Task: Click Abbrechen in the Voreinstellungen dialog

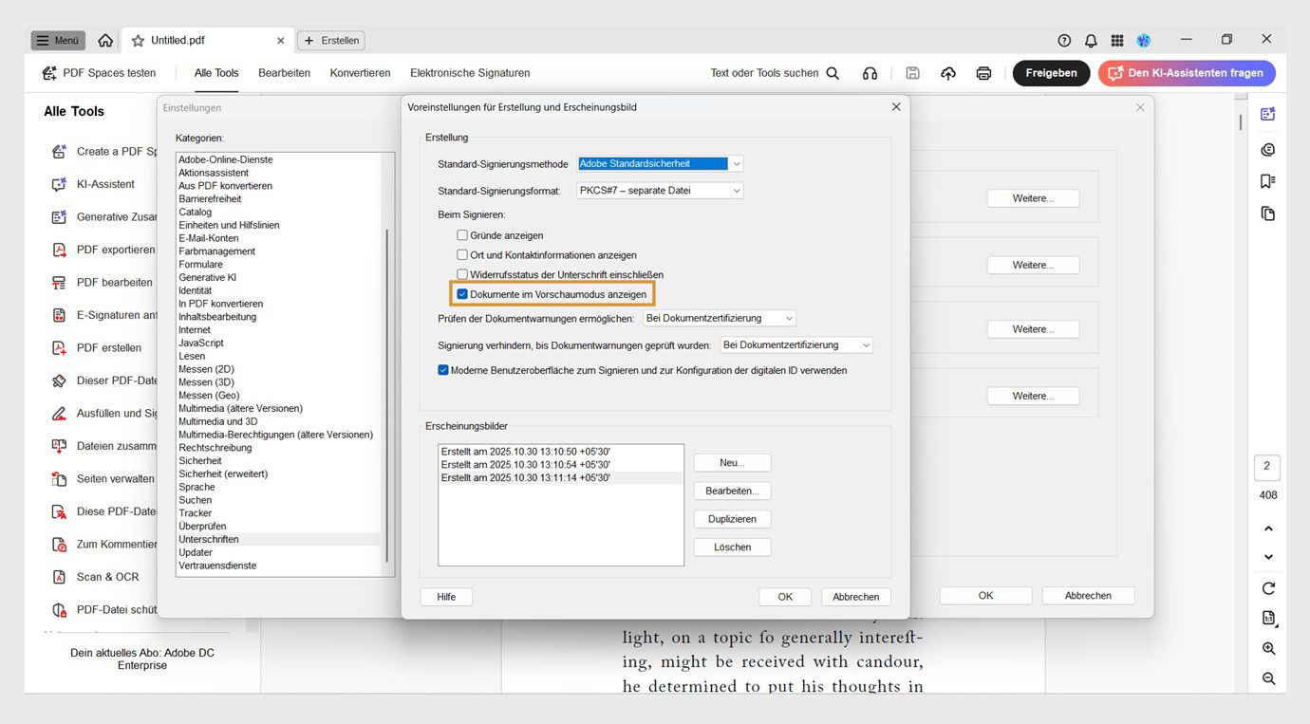Action: coord(856,597)
